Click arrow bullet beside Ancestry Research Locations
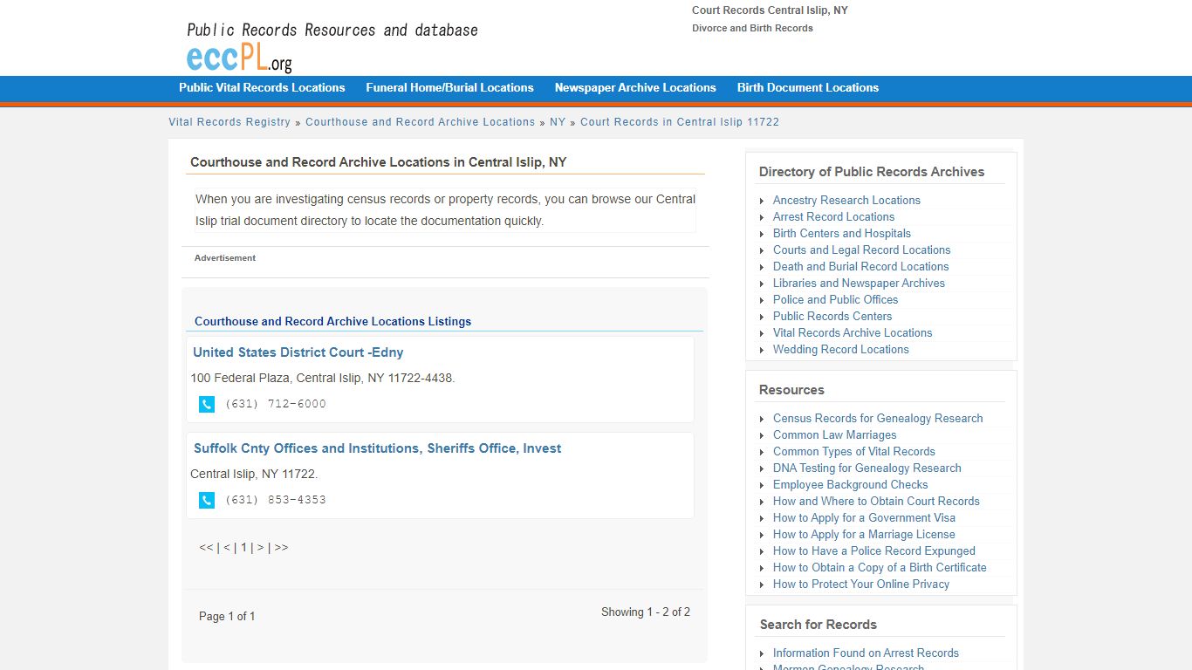1192x670 pixels. pyautogui.click(x=762, y=201)
